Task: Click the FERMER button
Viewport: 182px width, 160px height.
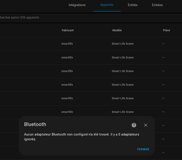Action: (x=143, y=149)
